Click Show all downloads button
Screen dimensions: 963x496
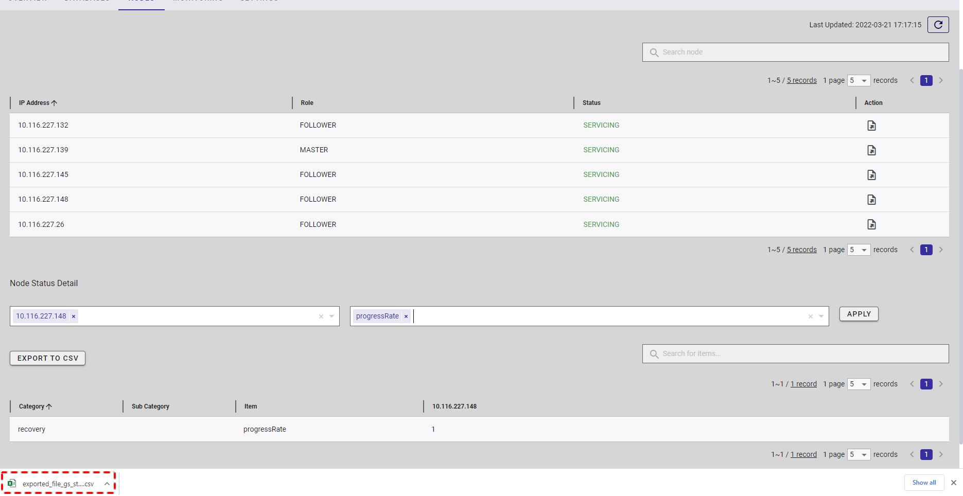924,483
